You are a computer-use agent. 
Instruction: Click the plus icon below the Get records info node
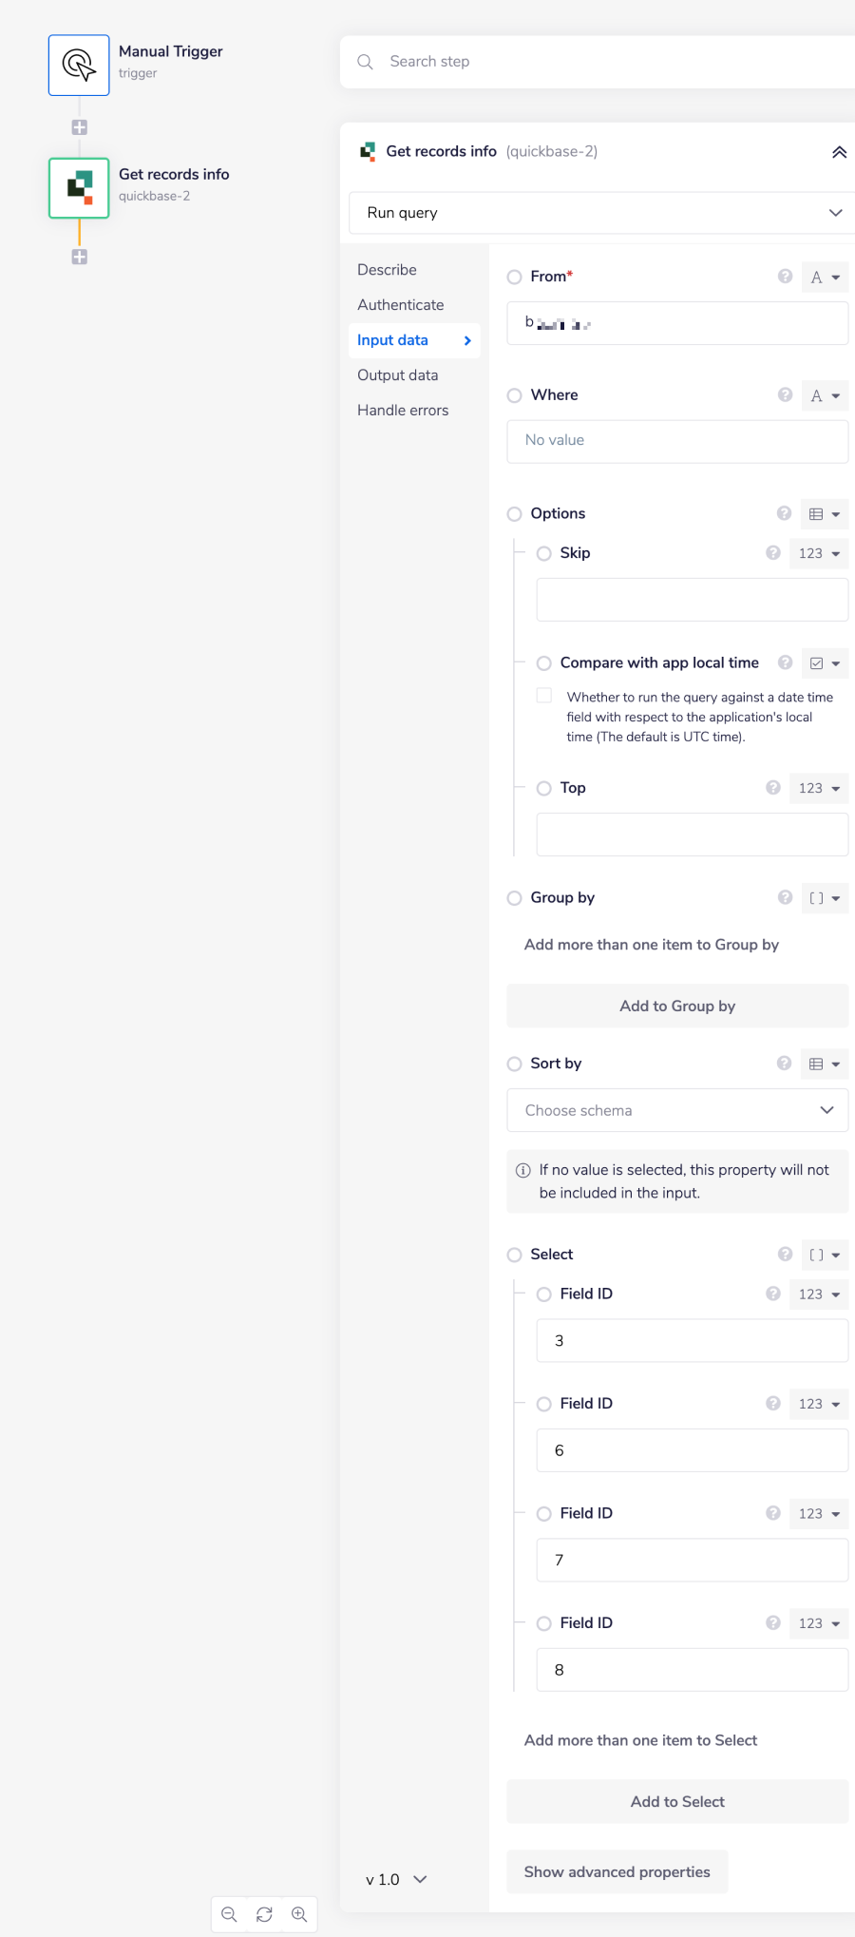coord(79,257)
